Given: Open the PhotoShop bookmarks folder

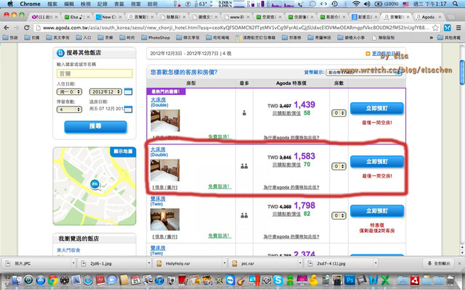Looking at the screenshot, I should click(x=155, y=38).
